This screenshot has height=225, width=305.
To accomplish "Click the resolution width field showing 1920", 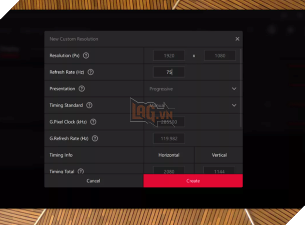I will coord(168,56).
